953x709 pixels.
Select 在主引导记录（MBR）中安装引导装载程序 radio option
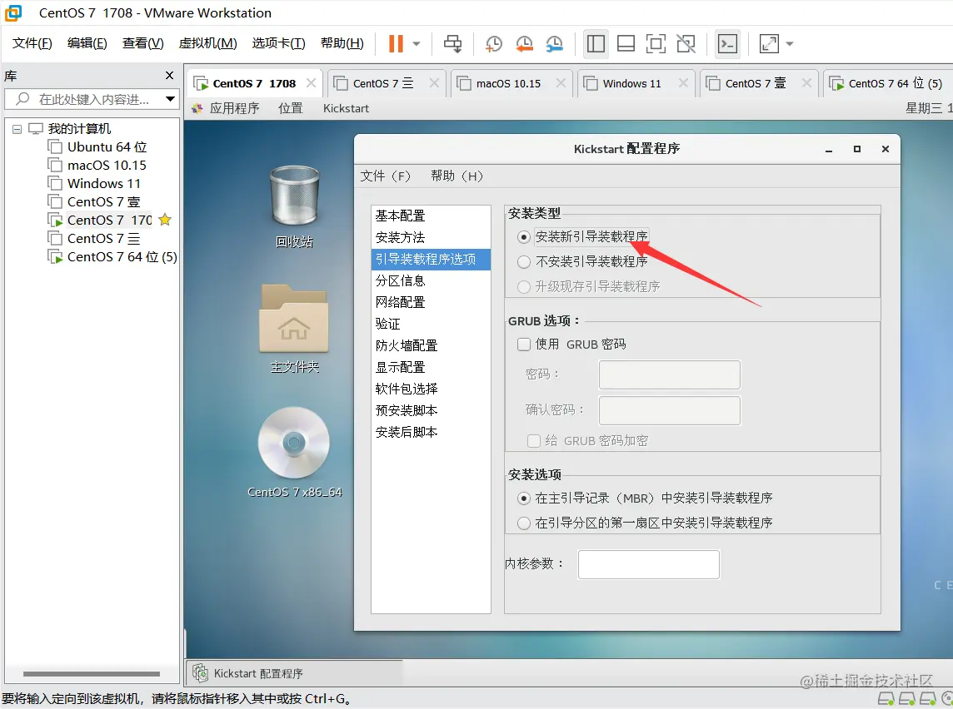coord(523,498)
